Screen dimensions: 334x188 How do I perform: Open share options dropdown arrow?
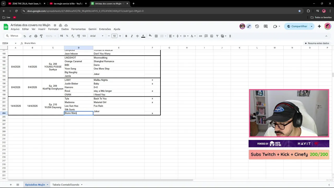tap(312, 26)
